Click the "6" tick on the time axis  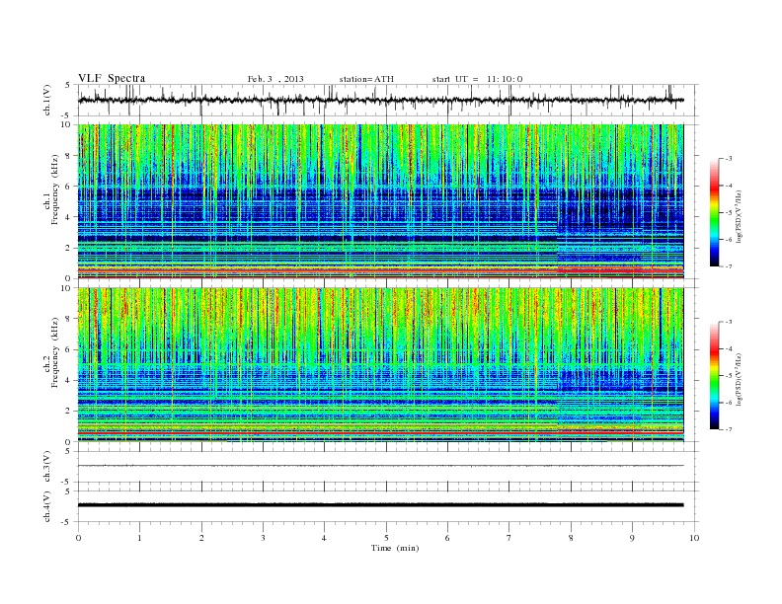pos(447,538)
